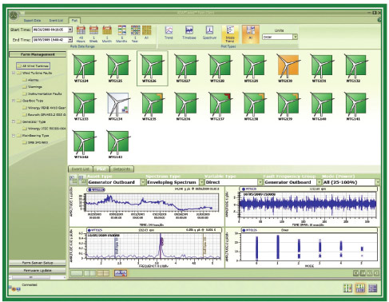The height and width of the screenshot is (302, 389).
Task: Click the help icon at top right
Action: 379,20
